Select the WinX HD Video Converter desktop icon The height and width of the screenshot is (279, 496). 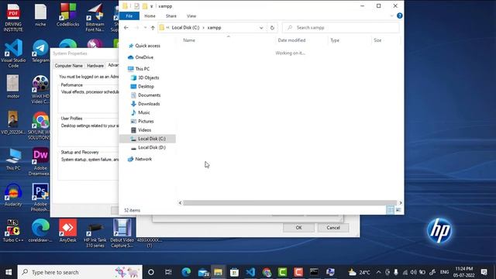coord(40,90)
